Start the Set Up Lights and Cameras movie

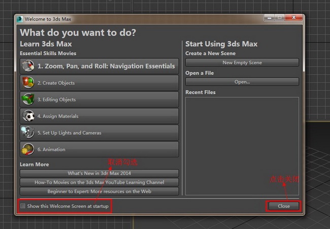click(100, 133)
